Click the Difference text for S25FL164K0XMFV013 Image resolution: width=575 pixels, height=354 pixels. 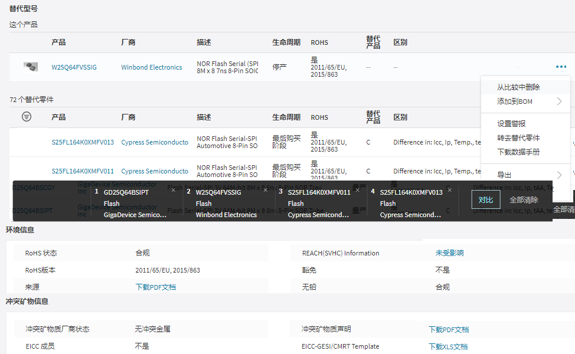pyautogui.click(x=437, y=142)
